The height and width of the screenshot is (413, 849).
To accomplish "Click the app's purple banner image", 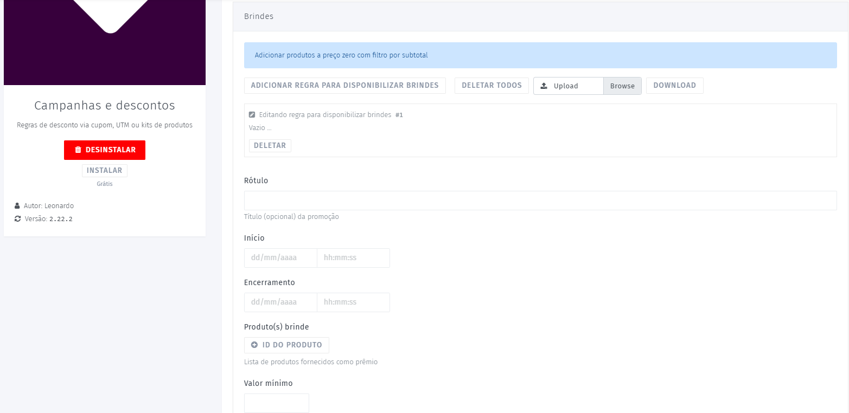I will tap(105, 42).
